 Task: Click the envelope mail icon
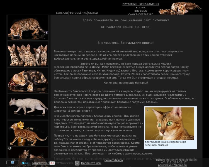[x=77, y=163]
